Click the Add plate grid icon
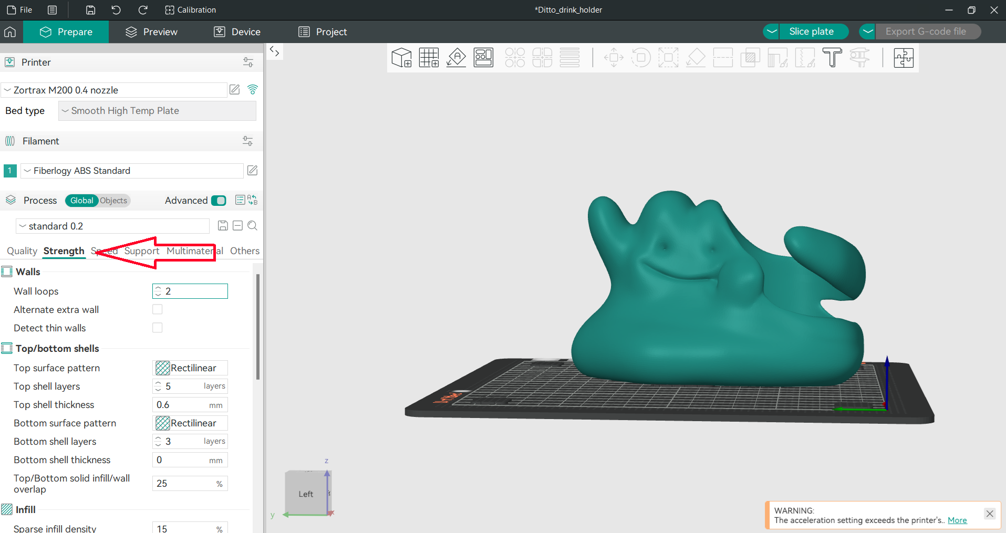This screenshot has height=533, width=1006. [x=429, y=58]
